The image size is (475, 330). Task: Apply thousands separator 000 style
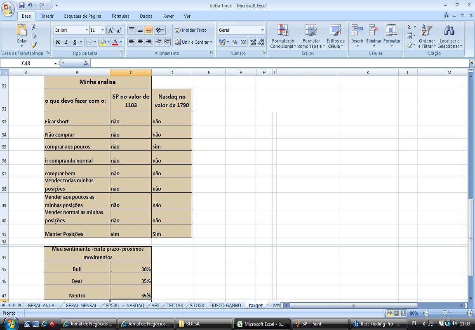point(243,42)
